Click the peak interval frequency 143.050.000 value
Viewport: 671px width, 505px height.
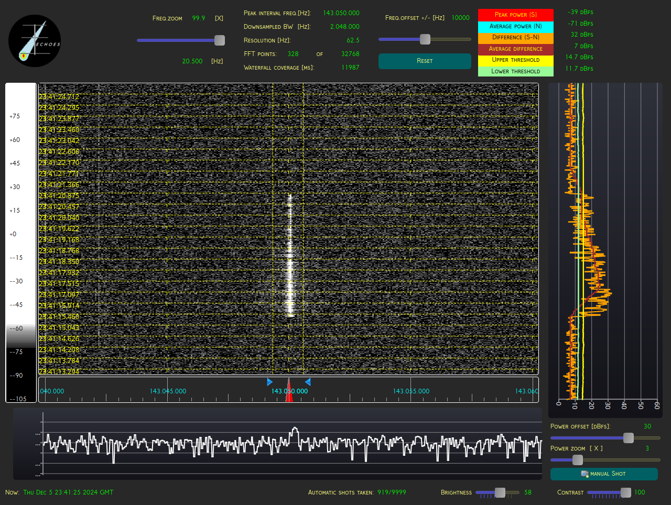pos(341,13)
